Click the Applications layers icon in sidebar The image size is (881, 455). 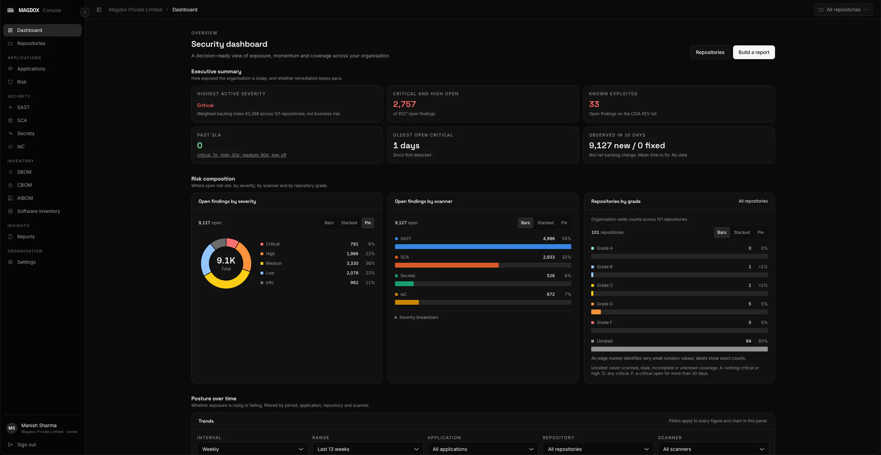tap(10, 69)
